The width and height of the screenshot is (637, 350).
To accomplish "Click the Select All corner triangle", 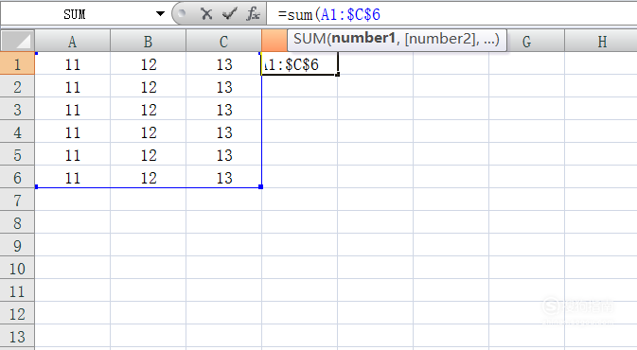I will click(x=17, y=41).
